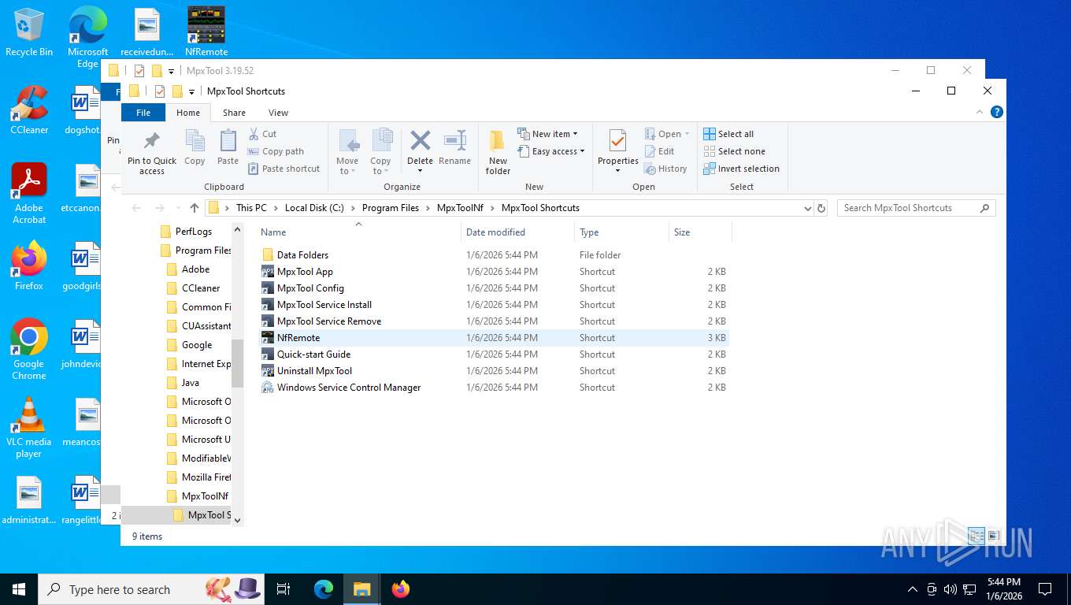Create a New folder from ribbon

(x=498, y=153)
